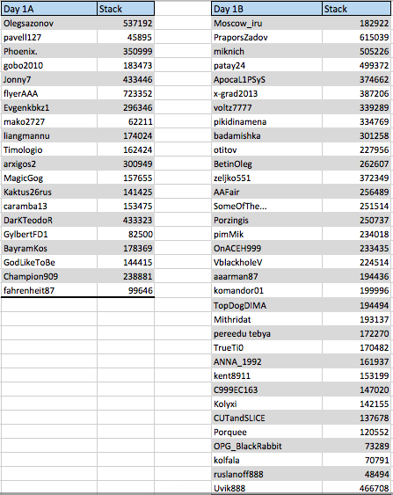Select the Day 1A header cell
Viewport: 393px width, 495px height.
tap(49, 9)
